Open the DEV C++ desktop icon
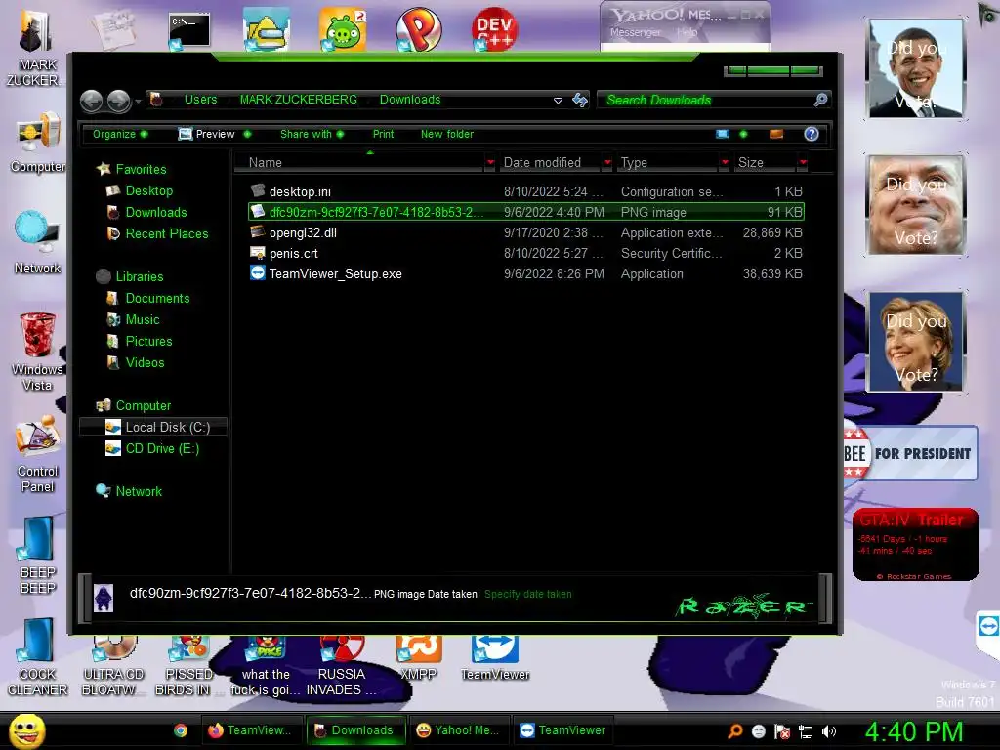The image size is (1000, 750). coord(494,29)
